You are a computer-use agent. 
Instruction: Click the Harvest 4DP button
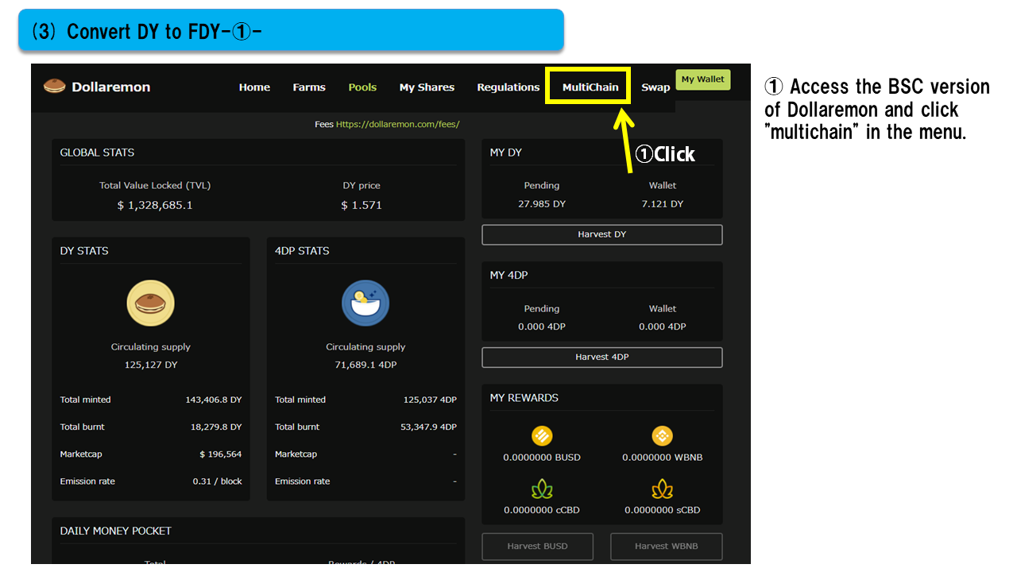tap(602, 357)
